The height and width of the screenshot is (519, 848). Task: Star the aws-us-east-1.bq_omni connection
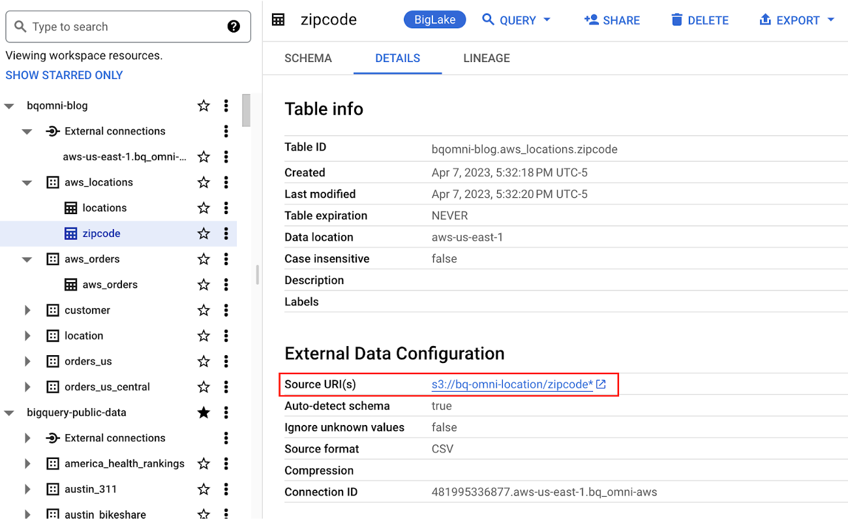pos(204,157)
